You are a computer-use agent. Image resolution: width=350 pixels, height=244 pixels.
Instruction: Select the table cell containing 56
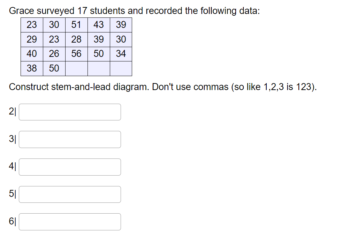tap(76, 54)
